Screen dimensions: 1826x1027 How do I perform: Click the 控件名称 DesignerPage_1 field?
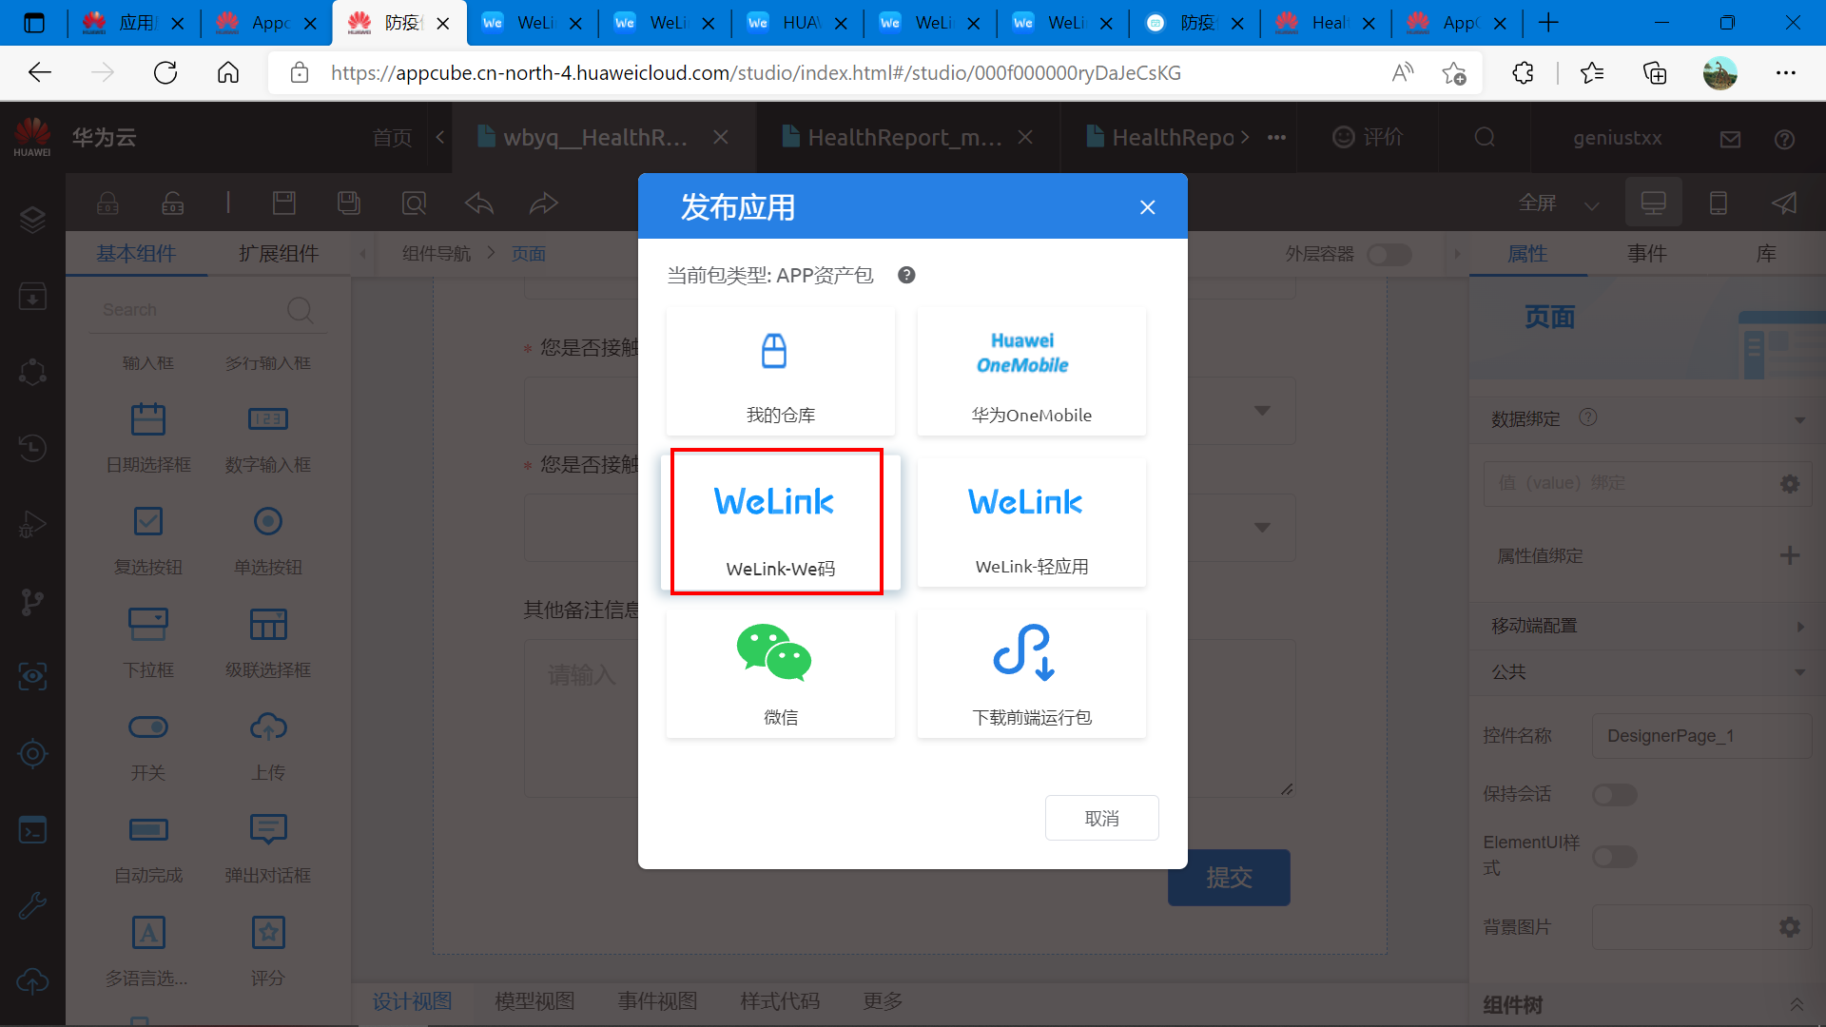[x=1701, y=736]
